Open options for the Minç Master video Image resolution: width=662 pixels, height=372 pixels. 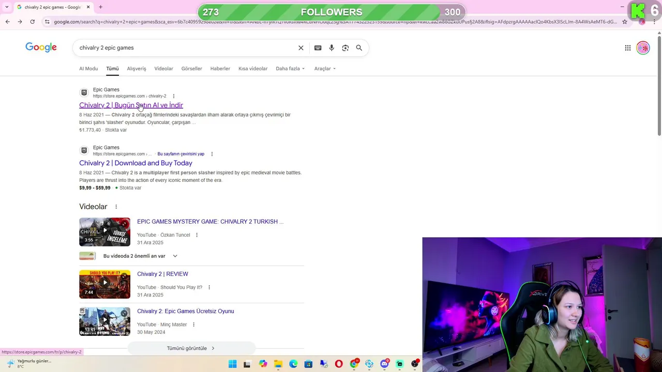pos(193,324)
